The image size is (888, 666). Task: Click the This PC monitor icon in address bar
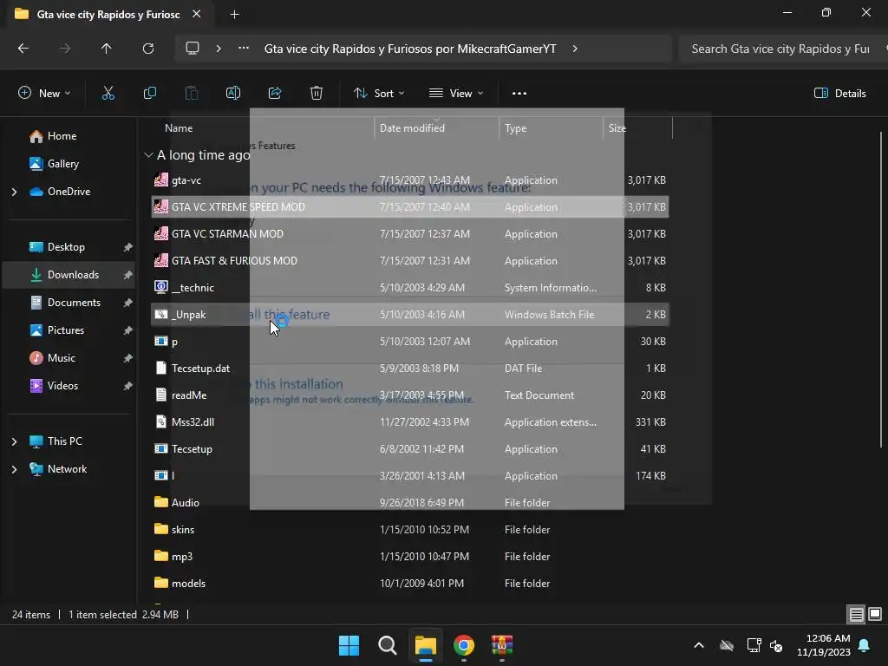pos(193,49)
